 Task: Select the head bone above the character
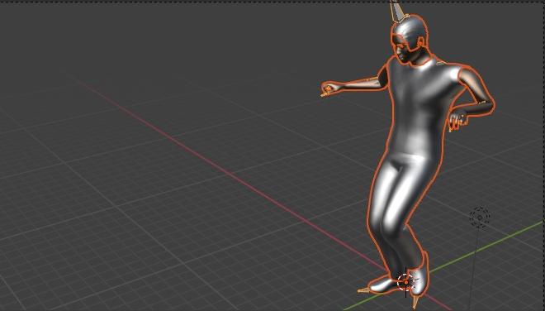pos(397,11)
